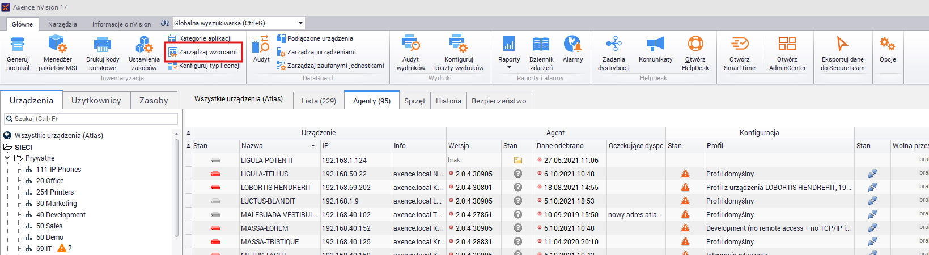
Task: Open Menedżer pakietów MSI
Action: 57,44
